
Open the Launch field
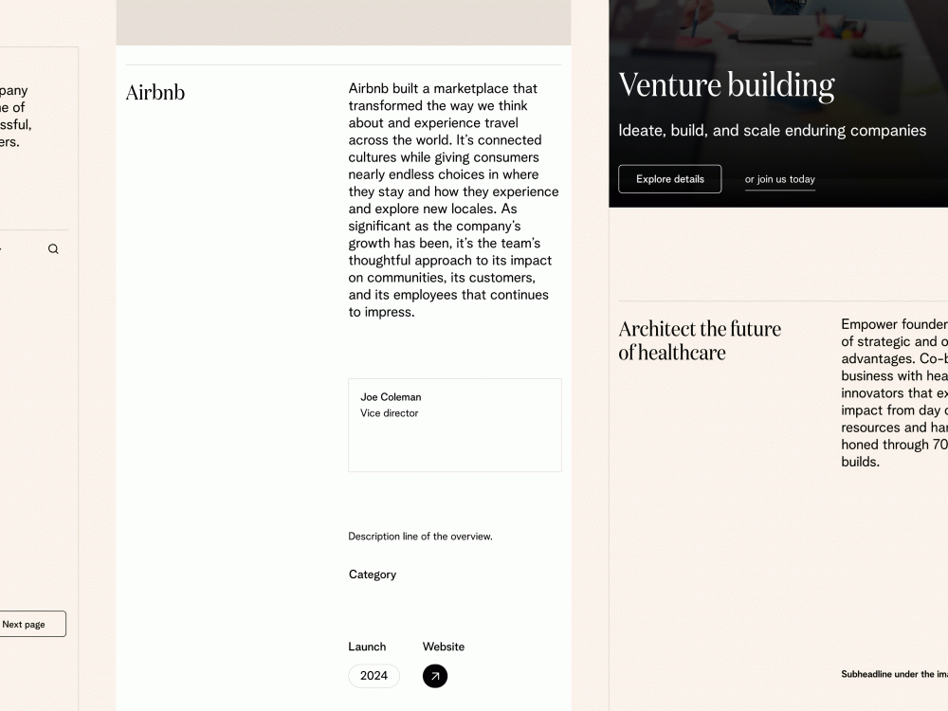pyautogui.click(x=367, y=647)
